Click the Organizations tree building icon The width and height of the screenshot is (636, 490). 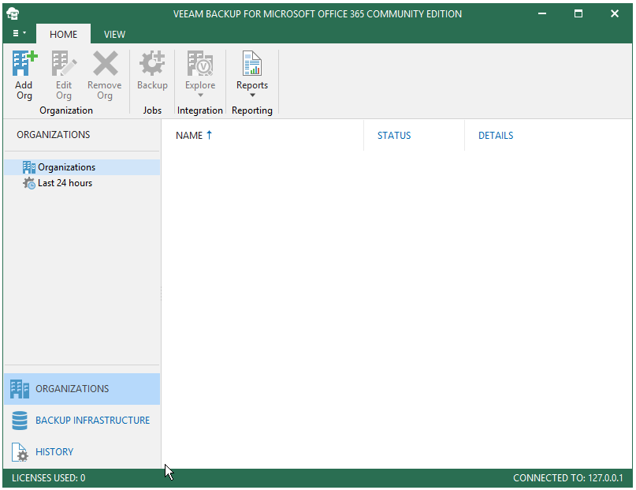pos(29,167)
